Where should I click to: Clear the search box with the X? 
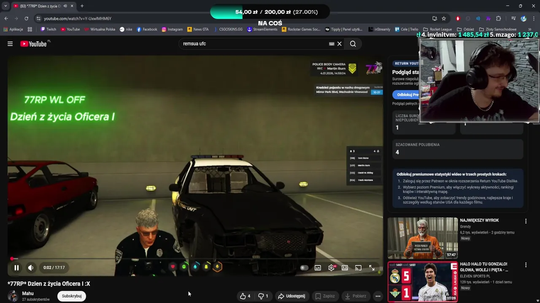pos(339,44)
